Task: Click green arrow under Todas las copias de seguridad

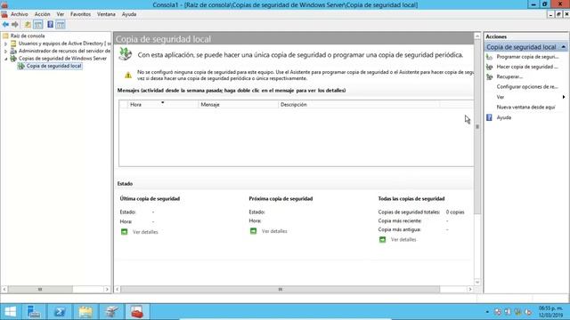Action: [x=382, y=239]
